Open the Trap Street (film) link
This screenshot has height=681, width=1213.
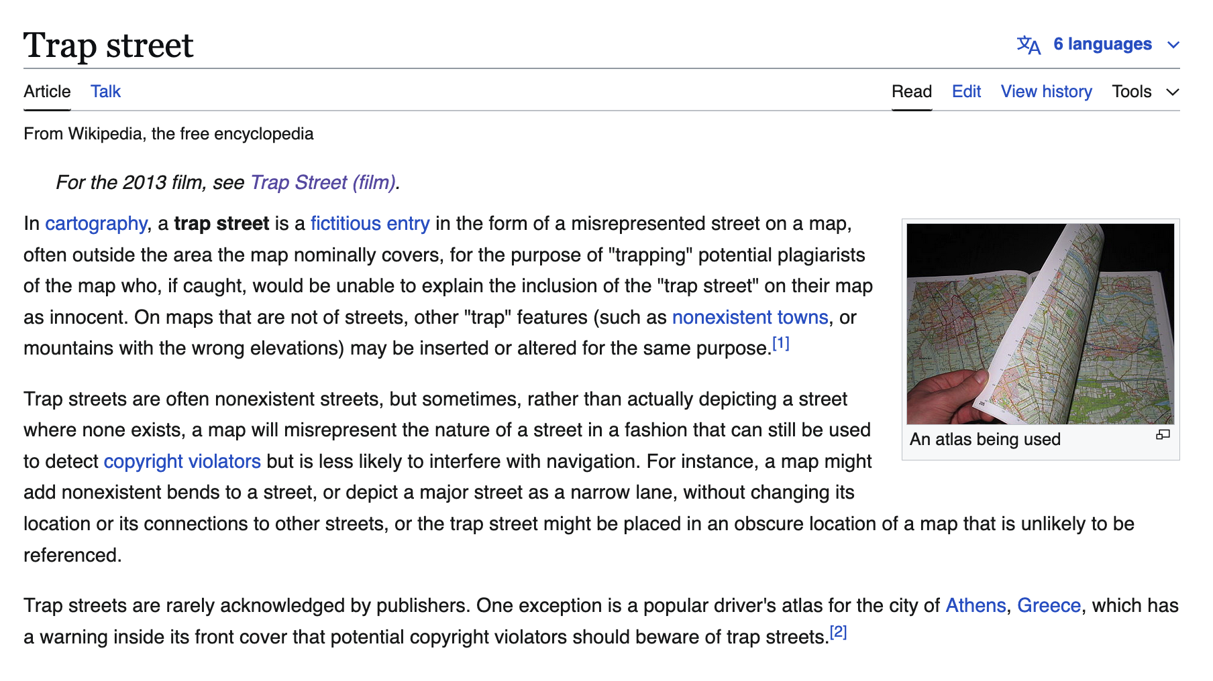click(323, 182)
